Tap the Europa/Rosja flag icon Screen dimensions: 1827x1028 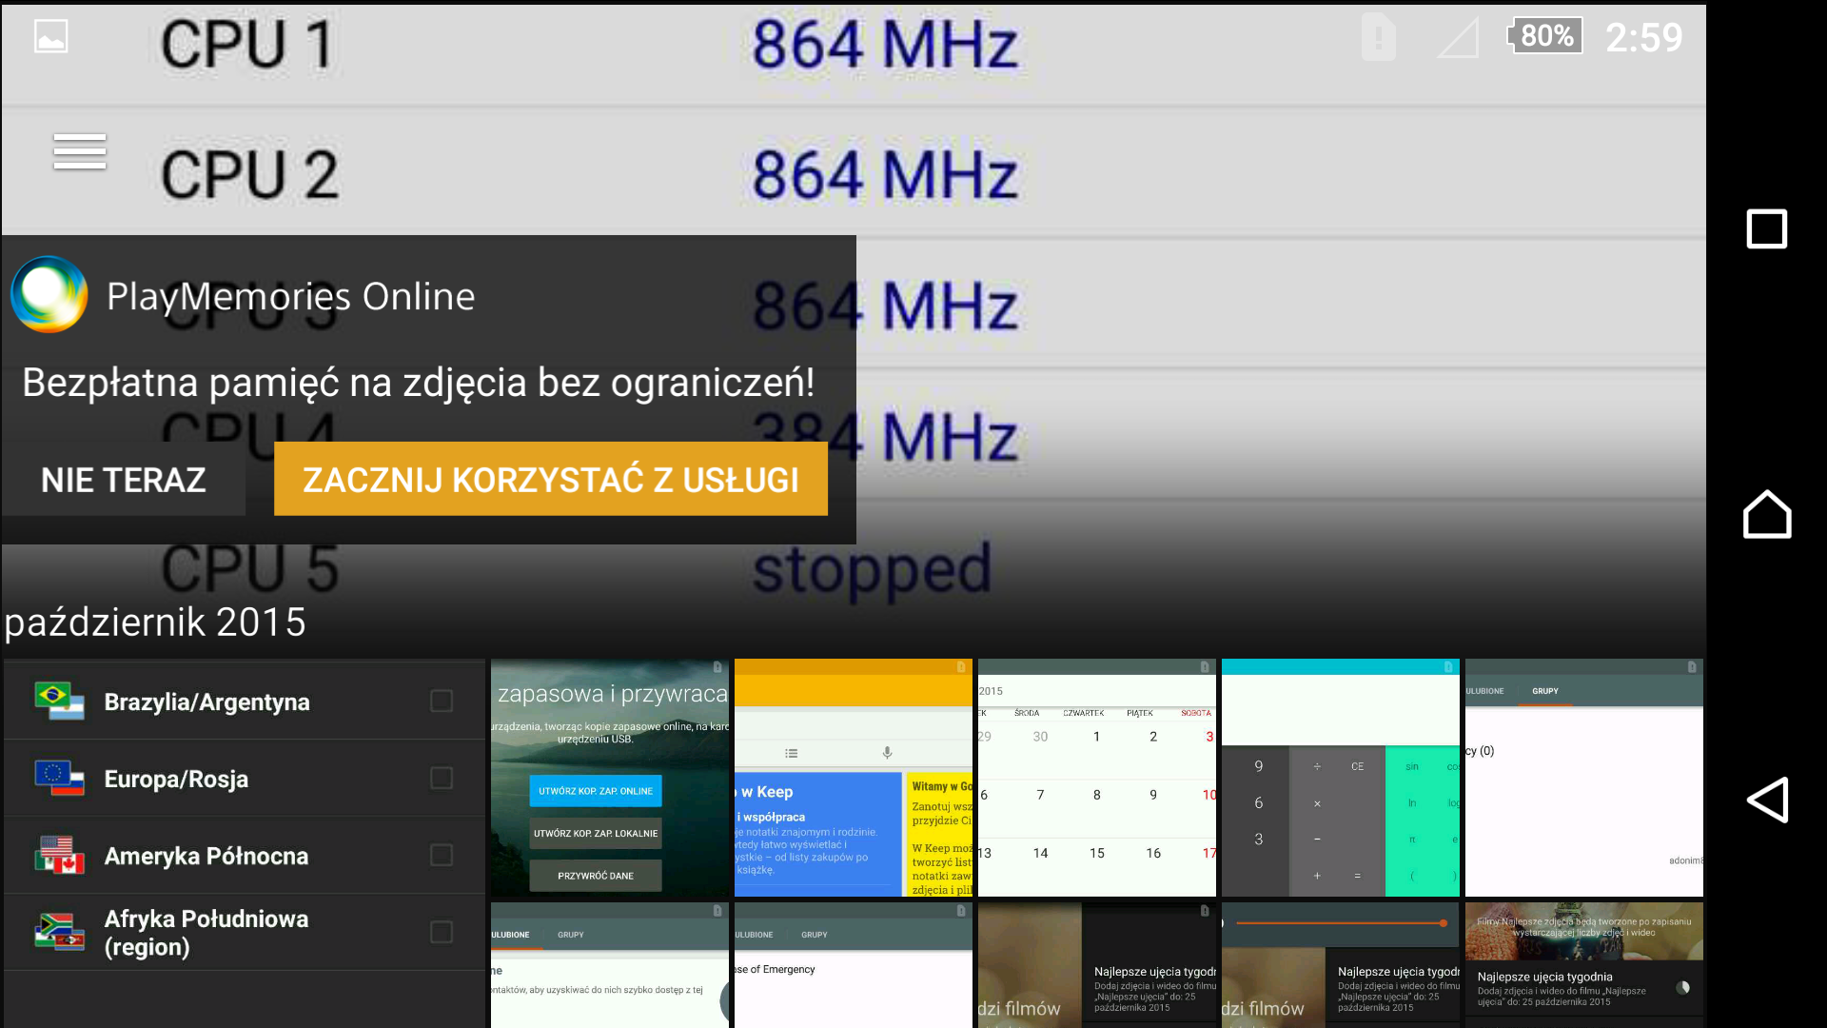click(59, 778)
